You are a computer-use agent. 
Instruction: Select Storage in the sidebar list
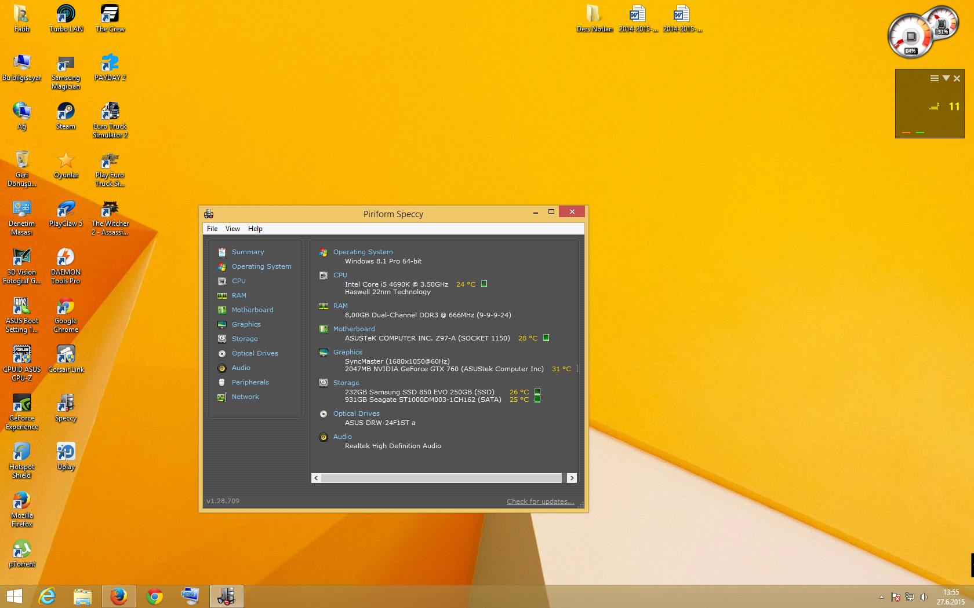point(245,339)
